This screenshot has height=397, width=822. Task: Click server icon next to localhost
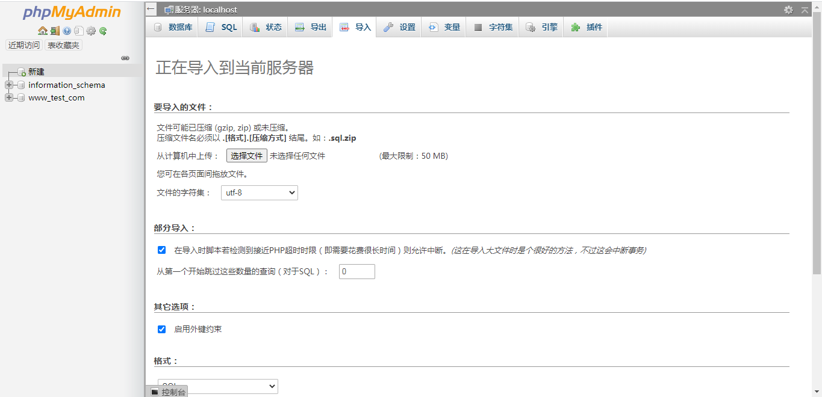point(169,10)
